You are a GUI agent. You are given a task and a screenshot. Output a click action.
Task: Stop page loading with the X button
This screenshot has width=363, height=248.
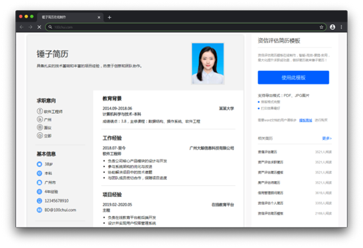(x=39, y=27)
